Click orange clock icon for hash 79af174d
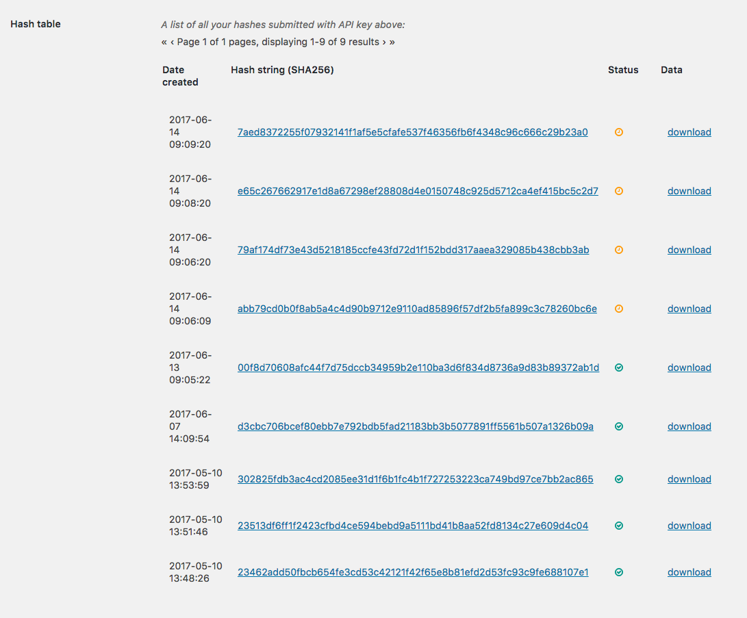 (619, 250)
